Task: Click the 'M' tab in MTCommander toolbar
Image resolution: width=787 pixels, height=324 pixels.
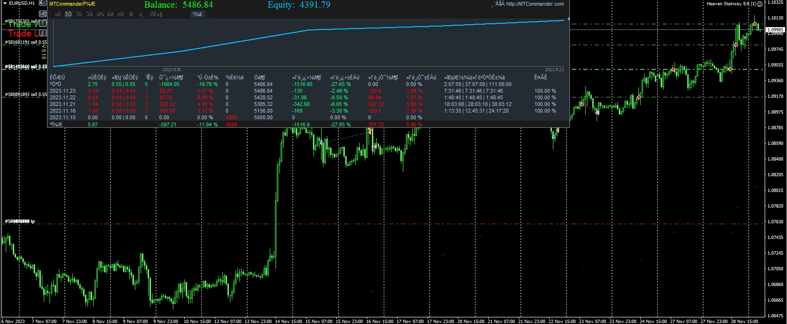Action: [131, 14]
